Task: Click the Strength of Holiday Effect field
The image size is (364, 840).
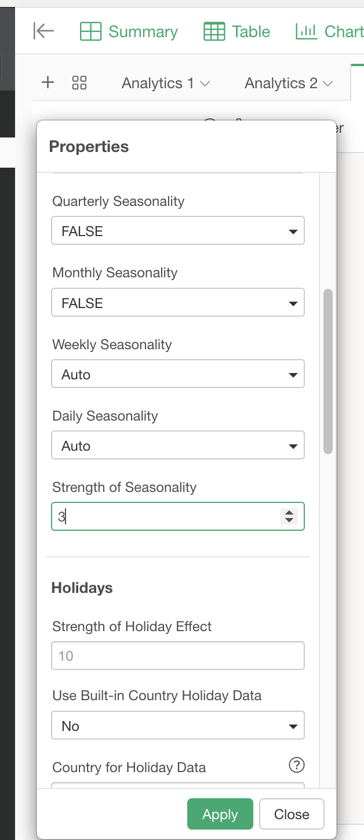Action: click(178, 656)
